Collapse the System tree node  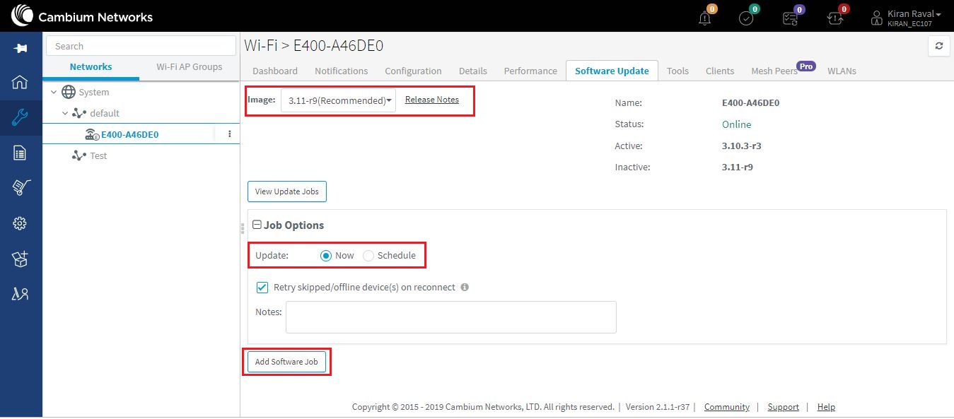(54, 92)
